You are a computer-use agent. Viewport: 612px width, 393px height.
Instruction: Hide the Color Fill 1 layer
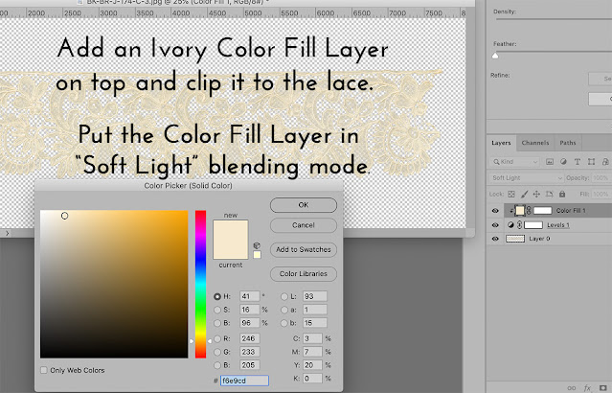point(495,211)
